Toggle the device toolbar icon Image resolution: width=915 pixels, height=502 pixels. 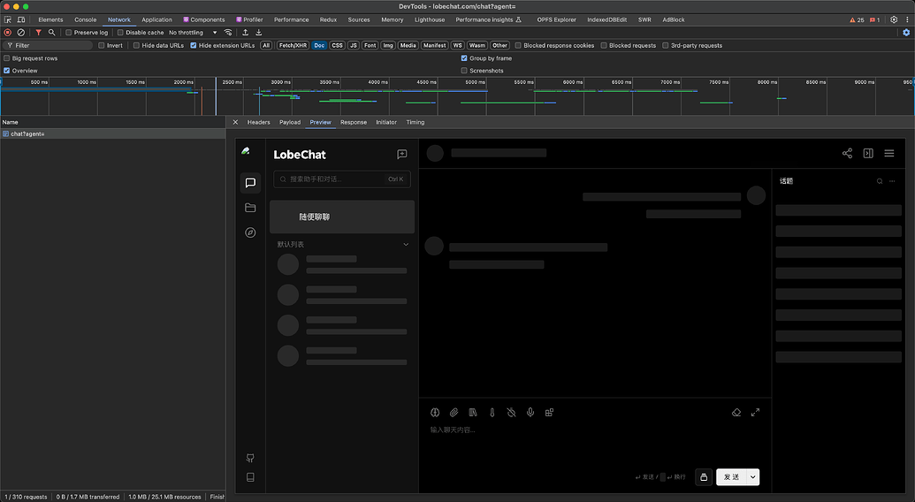point(21,19)
